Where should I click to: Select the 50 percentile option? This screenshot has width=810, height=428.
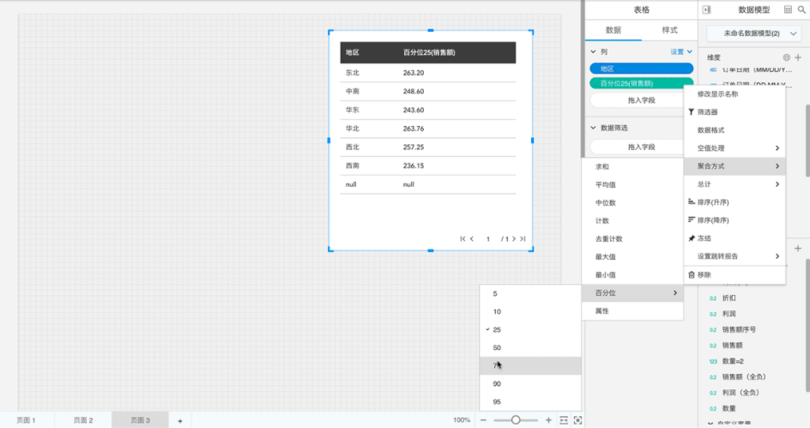498,347
